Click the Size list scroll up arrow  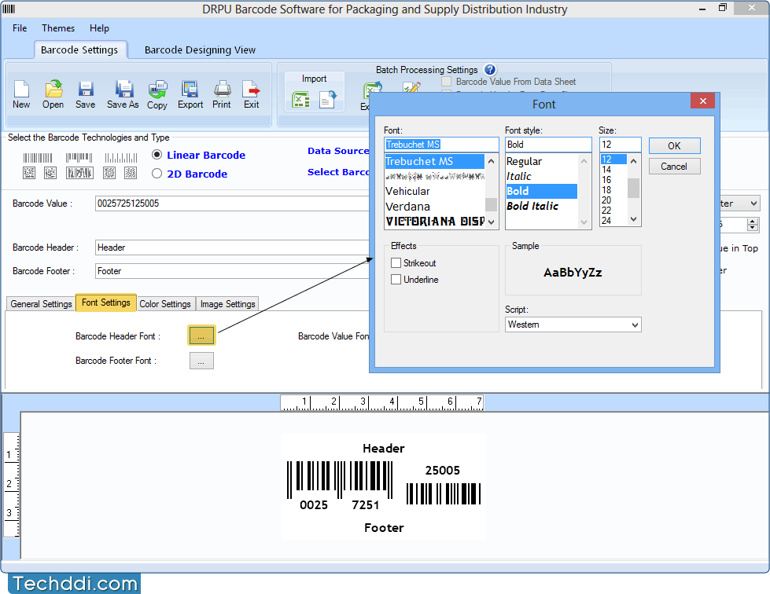[633, 161]
